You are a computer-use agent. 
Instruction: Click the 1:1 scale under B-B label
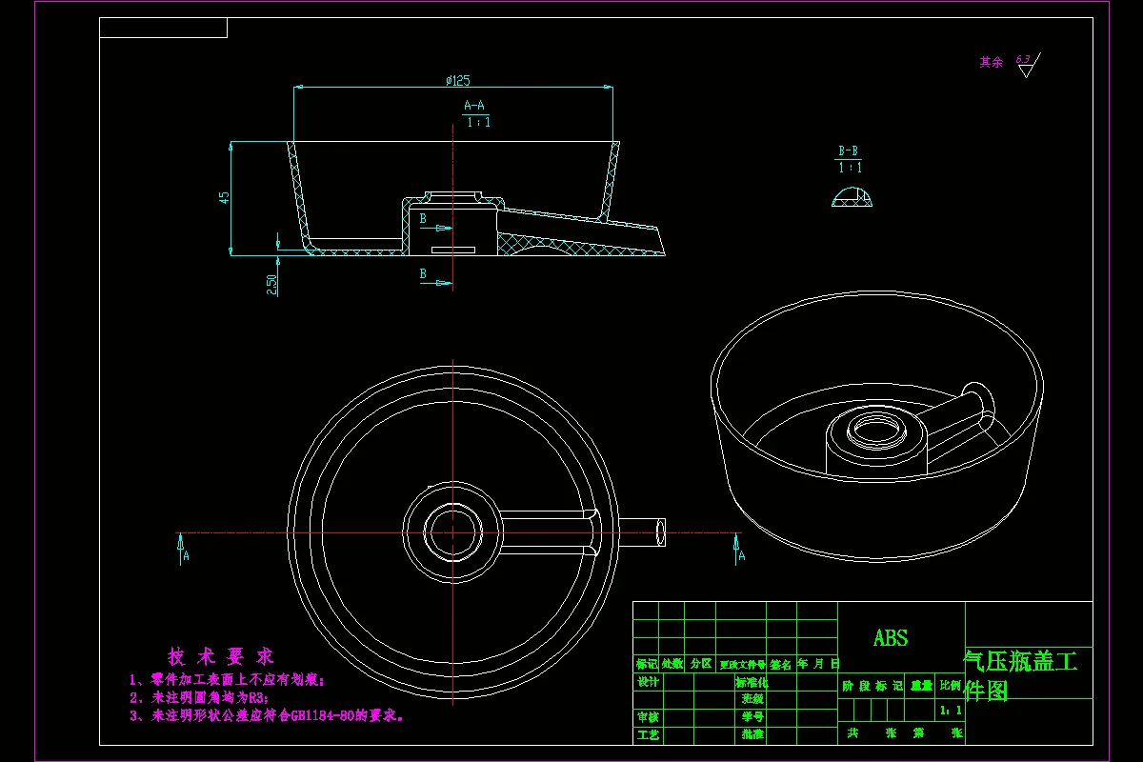tap(851, 168)
